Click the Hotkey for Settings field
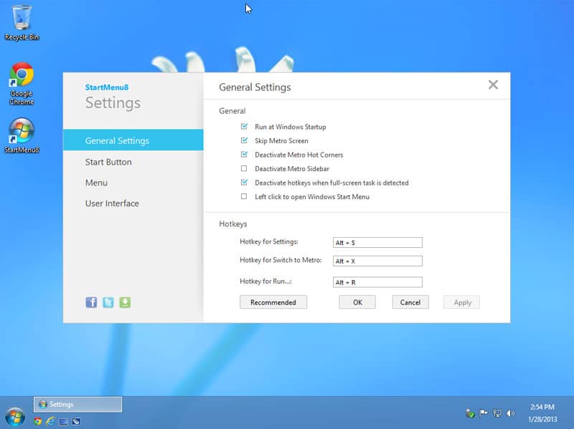This screenshot has width=574, height=429. tap(377, 242)
